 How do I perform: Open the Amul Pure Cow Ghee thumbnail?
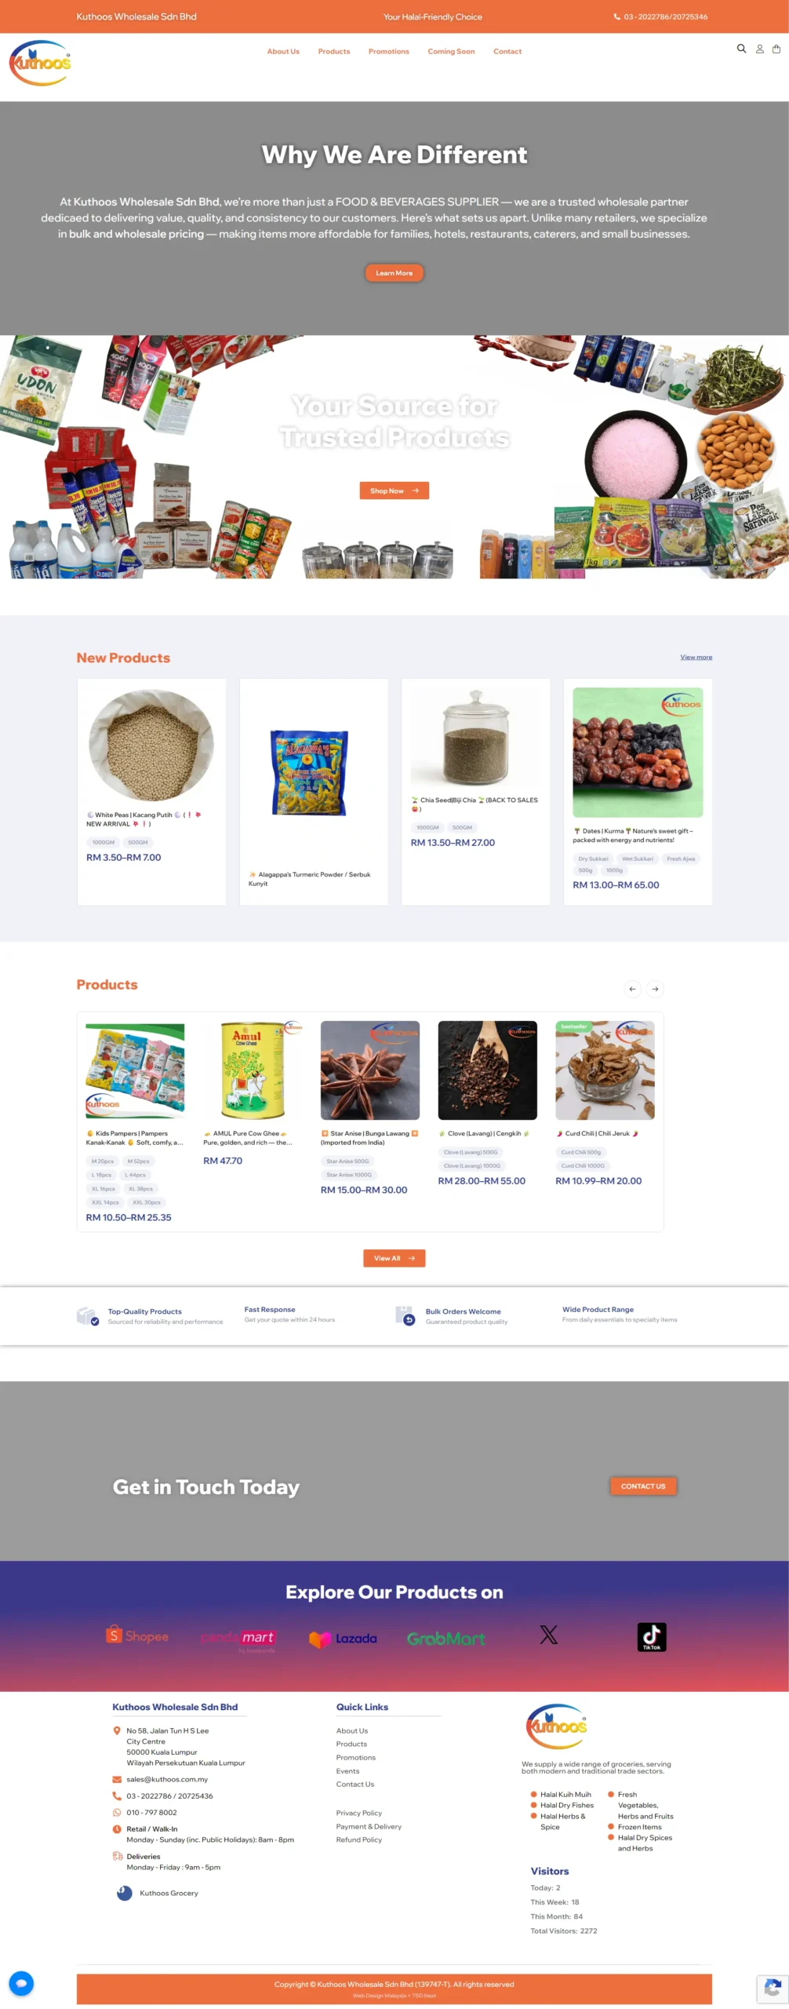click(253, 1070)
